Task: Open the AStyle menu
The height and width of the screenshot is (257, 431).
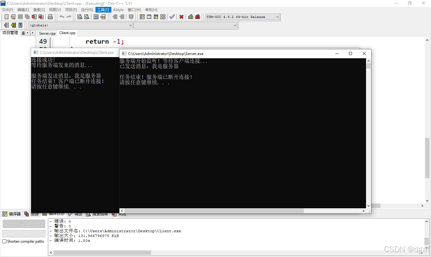Action: pos(118,10)
